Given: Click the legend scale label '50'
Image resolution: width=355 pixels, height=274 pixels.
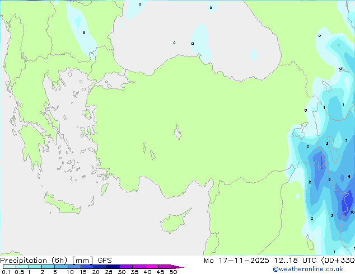Looking at the screenshot, I should tap(173, 272).
